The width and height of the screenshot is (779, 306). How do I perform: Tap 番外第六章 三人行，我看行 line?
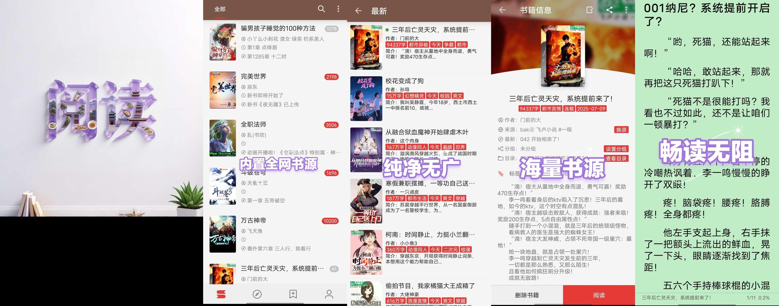click(x=276, y=249)
